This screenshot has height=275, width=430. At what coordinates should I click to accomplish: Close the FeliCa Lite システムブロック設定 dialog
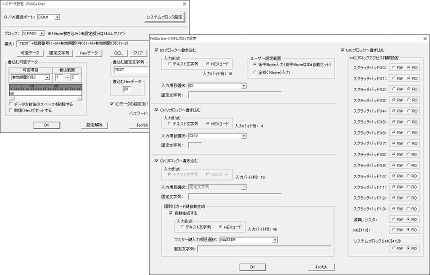(x=425, y=38)
